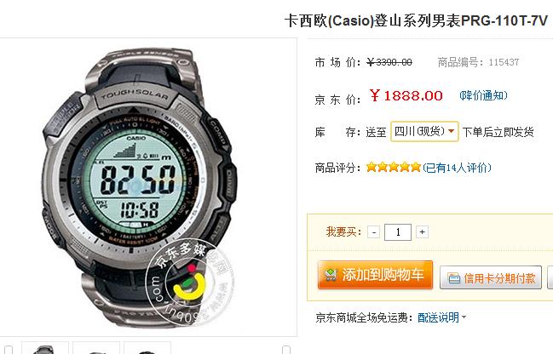Click the 降价通知 price drop alert link
Viewport: 553px width, 354px height.
[483, 95]
